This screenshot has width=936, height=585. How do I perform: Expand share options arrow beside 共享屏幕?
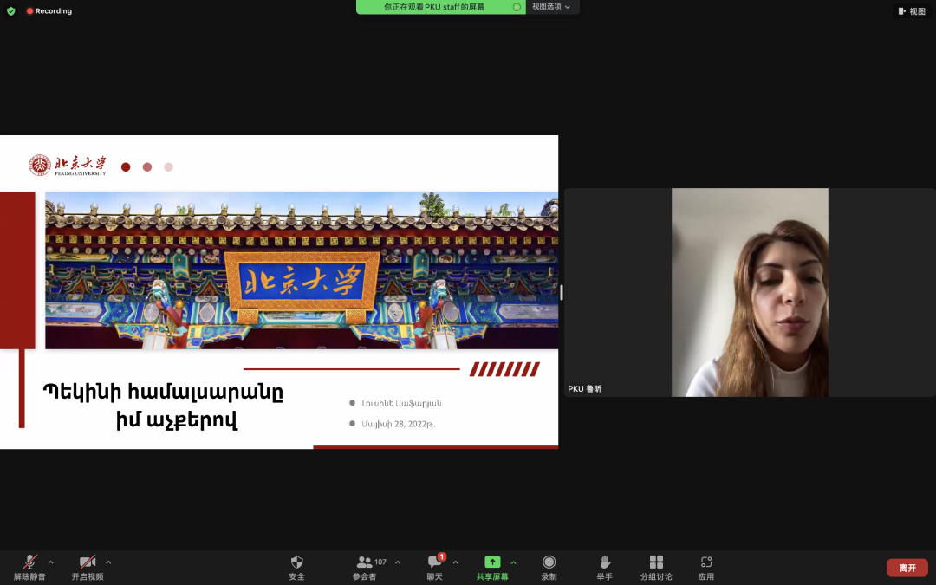tap(513, 562)
